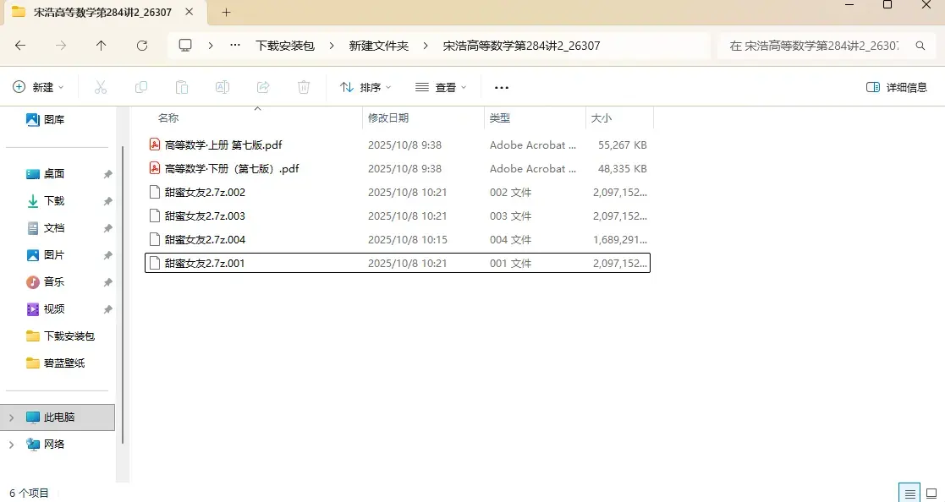Open the See more toolbar ellipsis menu

point(502,87)
